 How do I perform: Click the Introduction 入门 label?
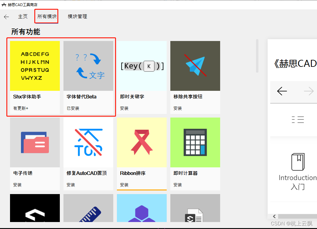click(298, 182)
